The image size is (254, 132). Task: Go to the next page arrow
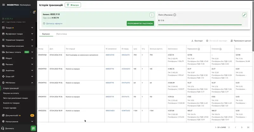pos(242,127)
